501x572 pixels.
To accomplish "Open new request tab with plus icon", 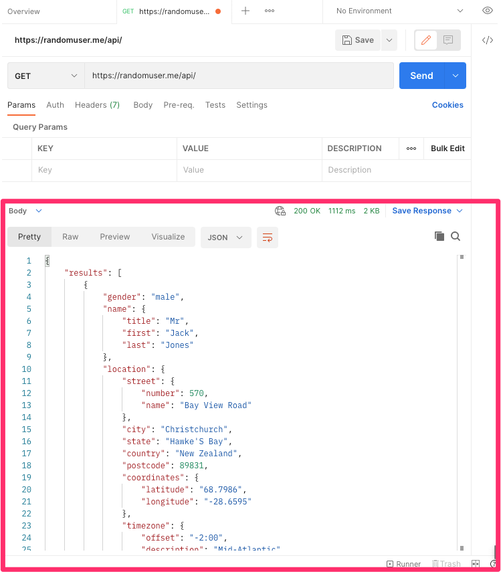I will (245, 11).
